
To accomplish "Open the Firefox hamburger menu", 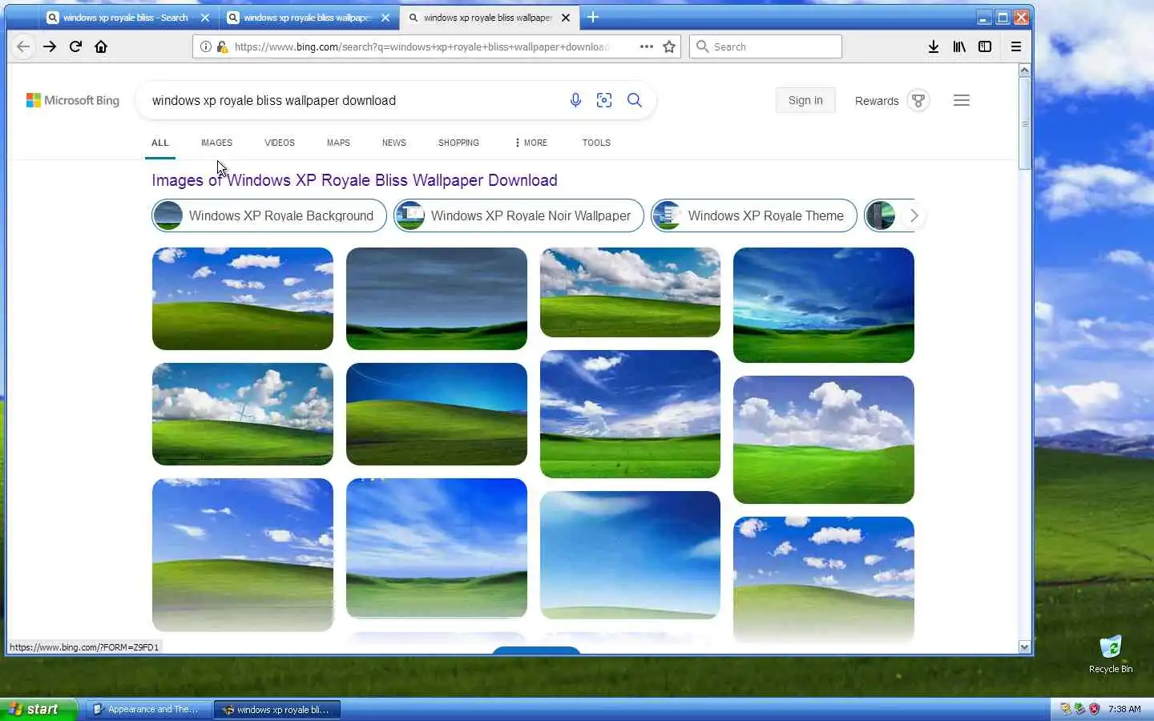I will (x=1015, y=46).
